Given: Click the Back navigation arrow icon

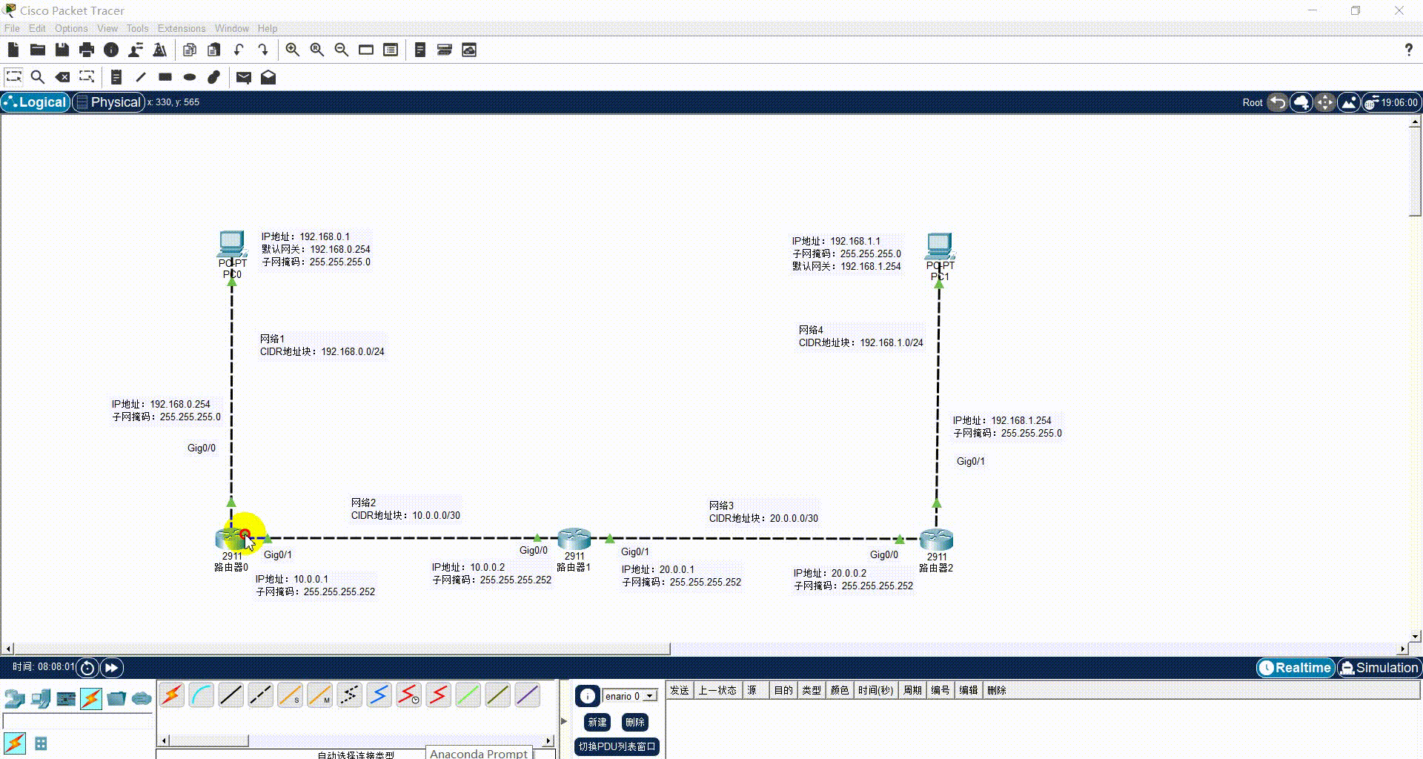Looking at the screenshot, I should pos(1277,102).
